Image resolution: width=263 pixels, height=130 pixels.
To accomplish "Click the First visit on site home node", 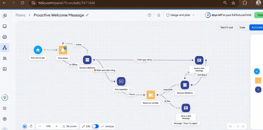I will [x=38, y=50].
